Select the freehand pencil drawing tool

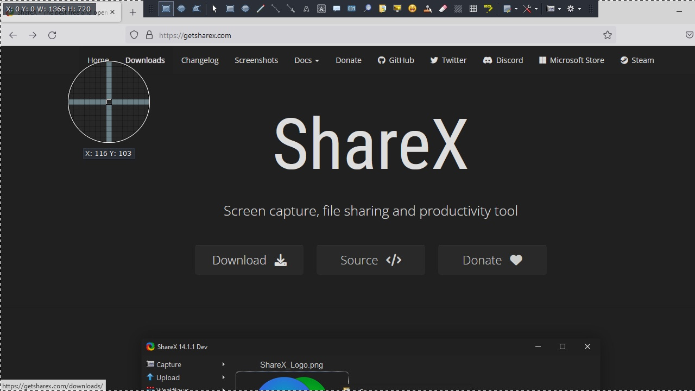(261, 9)
